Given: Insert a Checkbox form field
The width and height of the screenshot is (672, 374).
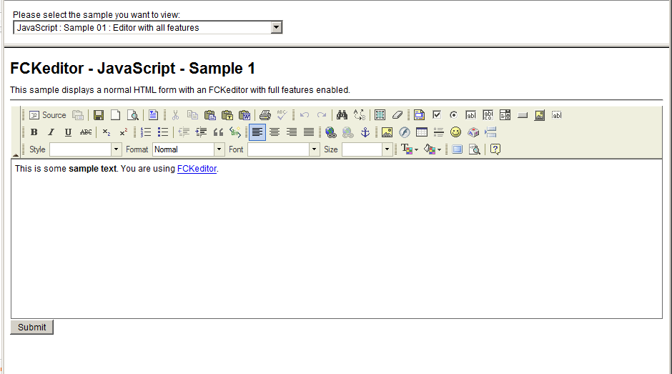Looking at the screenshot, I should [436, 115].
